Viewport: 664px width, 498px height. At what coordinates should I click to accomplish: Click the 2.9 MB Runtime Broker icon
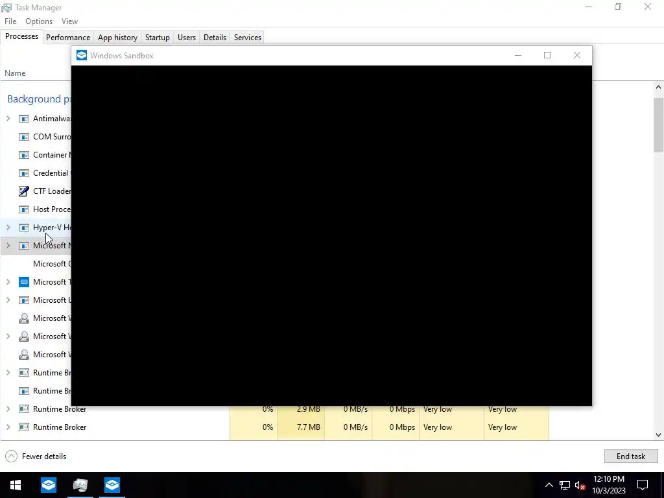coord(24,409)
